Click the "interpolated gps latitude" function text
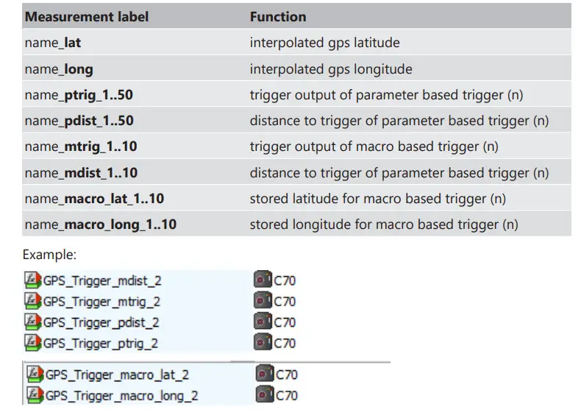Viewport: 581px width, 410px height. pyautogui.click(x=324, y=43)
